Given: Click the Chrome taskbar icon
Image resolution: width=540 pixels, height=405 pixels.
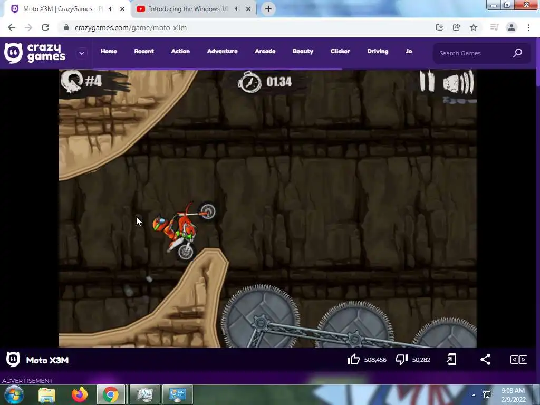Looking at the screenshot, I should coord(111,394).
